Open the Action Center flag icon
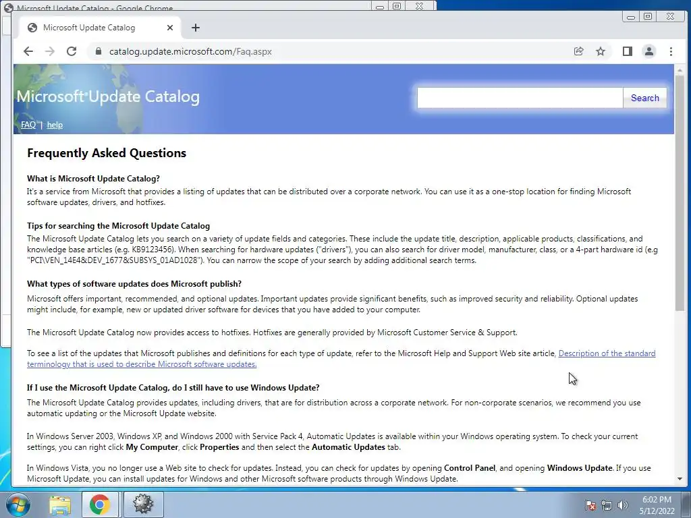 tap(590, 505)
